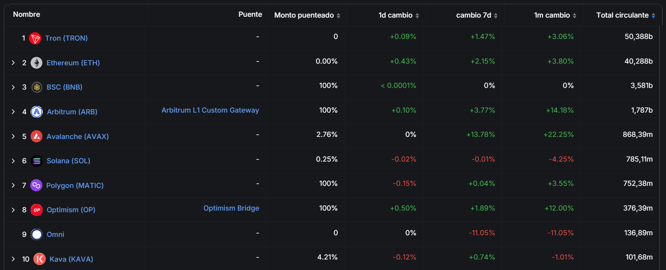Open the Optimism Bridge link

tap(231, 208)
